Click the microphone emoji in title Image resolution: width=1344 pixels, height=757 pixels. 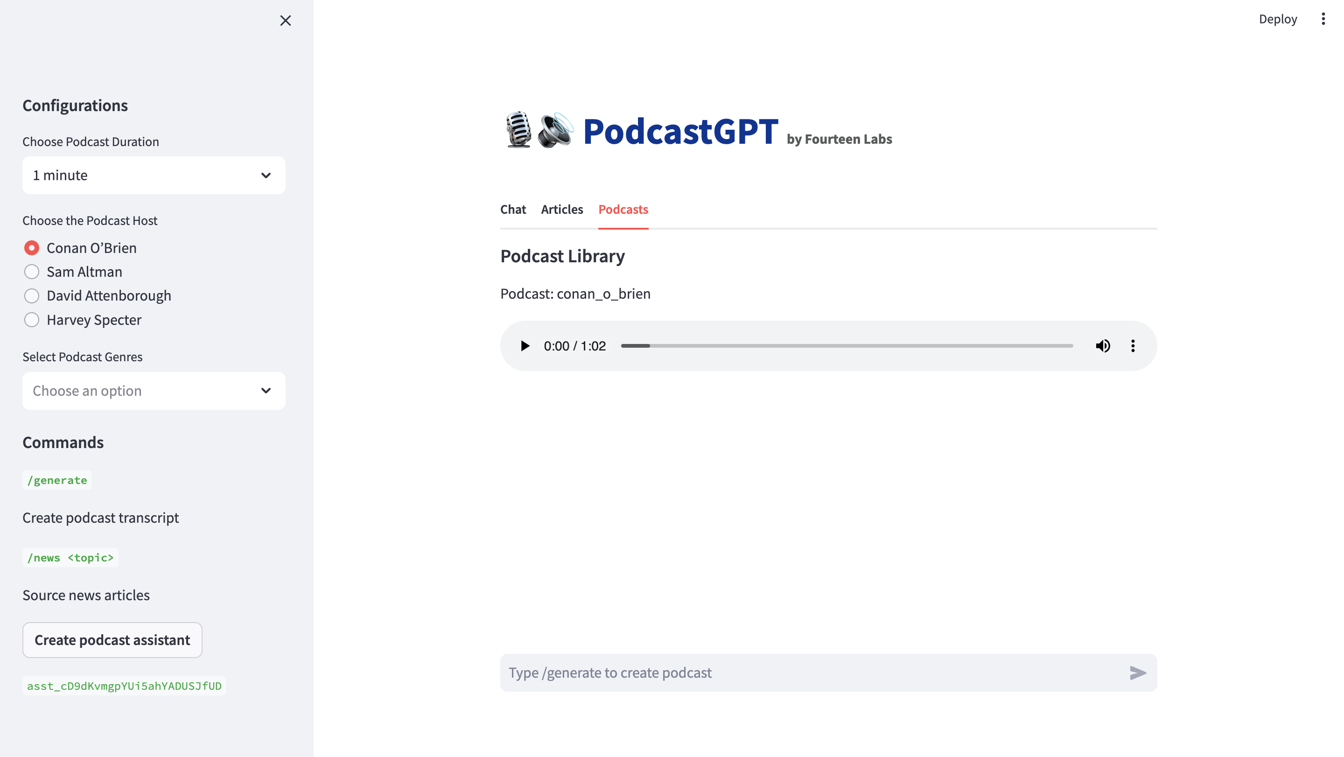click(518, 130)
